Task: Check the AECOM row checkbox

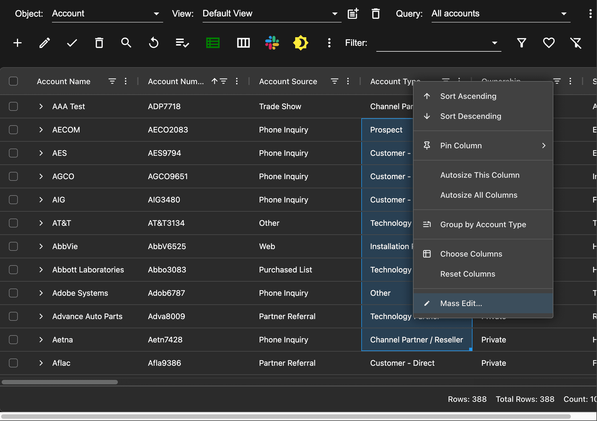Action: tap(13, 130)
